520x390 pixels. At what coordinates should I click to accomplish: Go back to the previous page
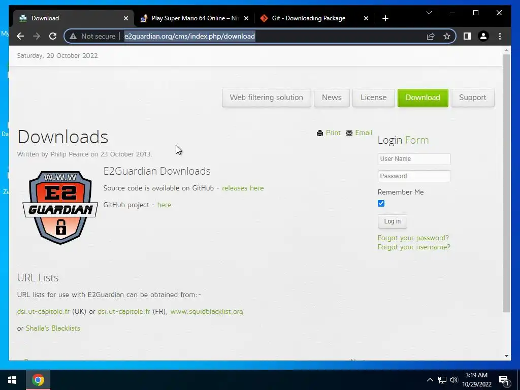20,36
